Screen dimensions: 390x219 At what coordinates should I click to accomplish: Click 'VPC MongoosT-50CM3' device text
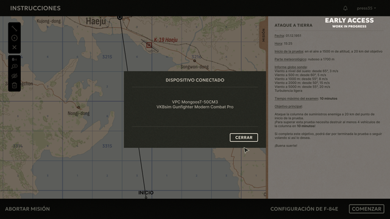pos(195,102)
